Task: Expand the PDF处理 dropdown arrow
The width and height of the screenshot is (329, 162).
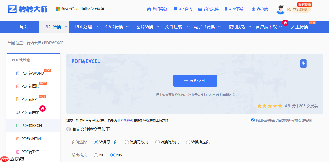Action: coord(96,27)
